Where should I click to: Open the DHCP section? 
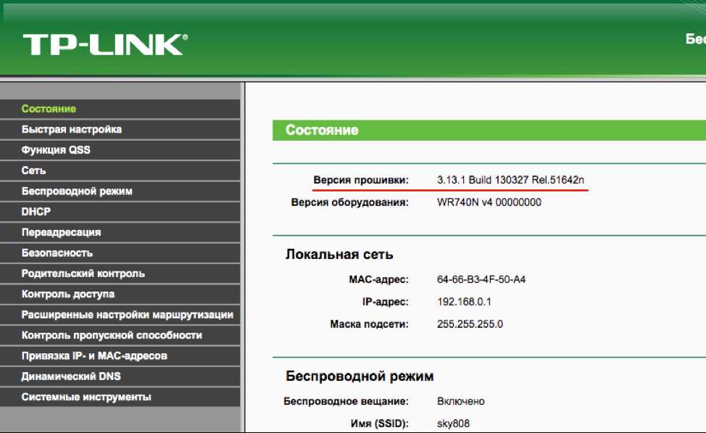120,212
